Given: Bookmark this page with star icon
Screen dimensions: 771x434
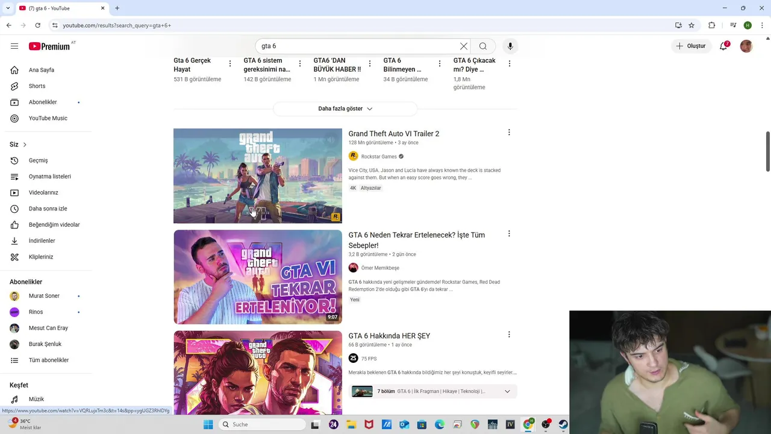Looking at the screenshot, I should pos(691,25).
